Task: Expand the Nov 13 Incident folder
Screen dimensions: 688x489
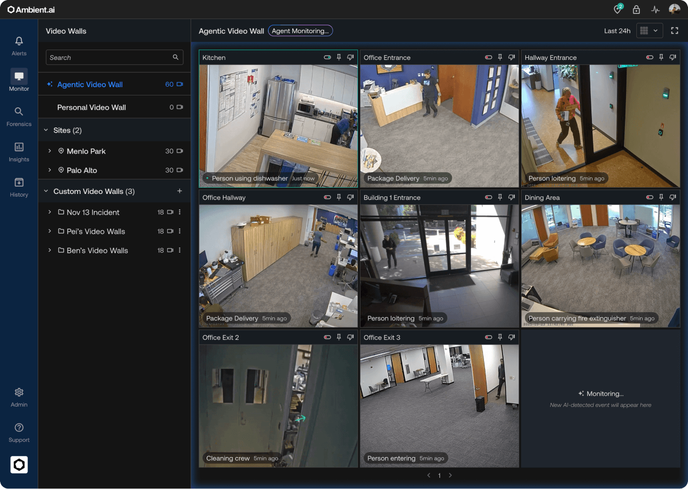Action: 50,212
